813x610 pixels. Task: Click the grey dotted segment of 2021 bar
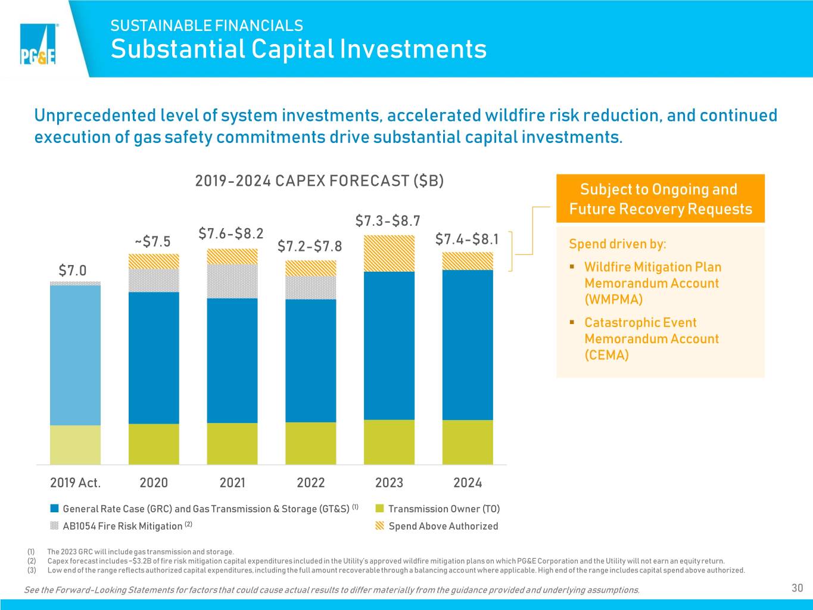[232, 281]
